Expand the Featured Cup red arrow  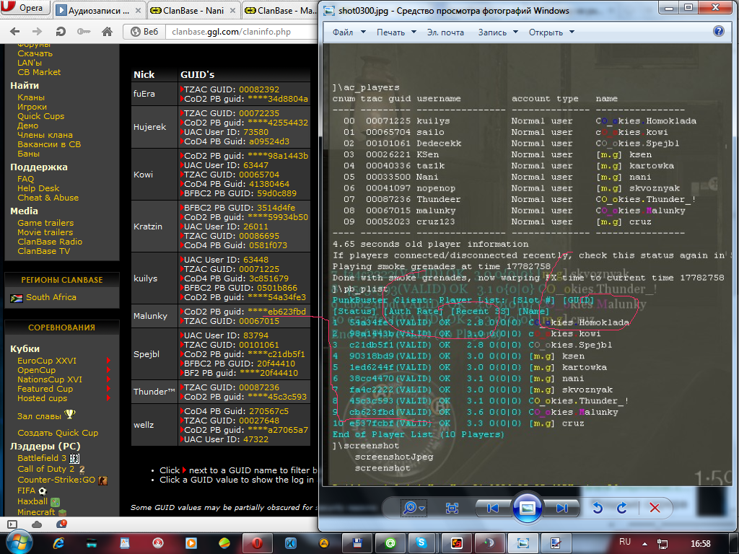108,389
